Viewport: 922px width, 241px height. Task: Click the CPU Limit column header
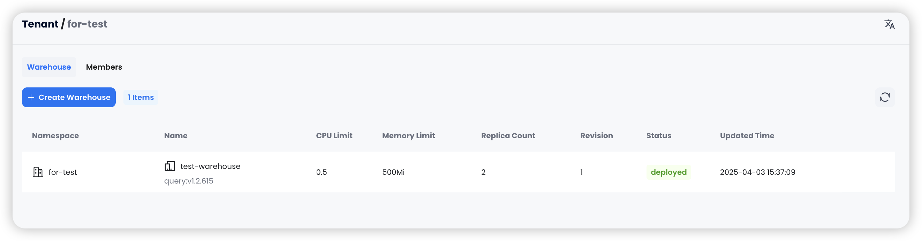[334, 135]
